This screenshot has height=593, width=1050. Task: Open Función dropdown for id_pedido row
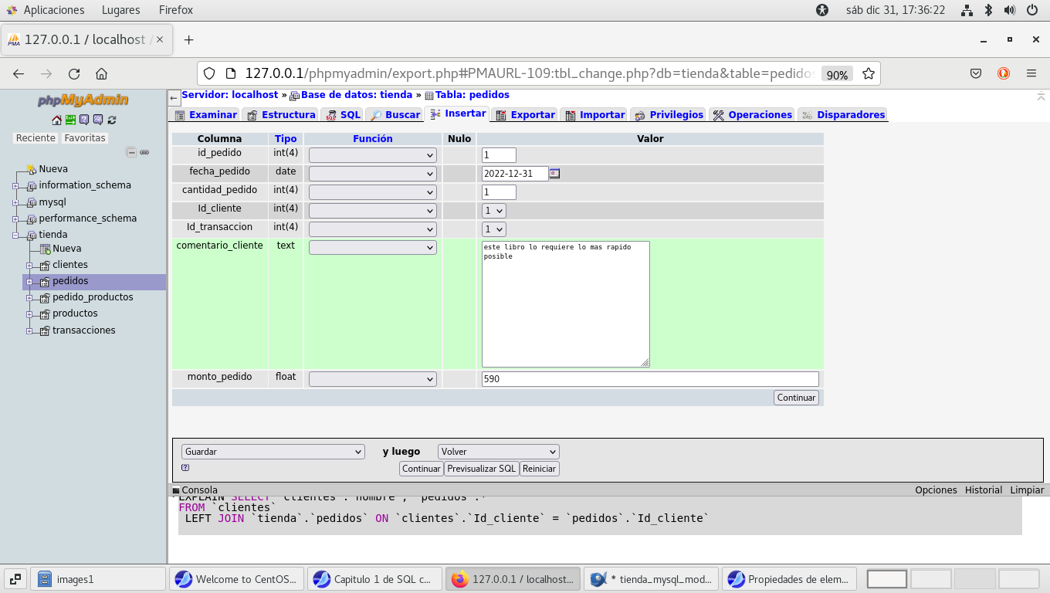click(x=372, y=155)
